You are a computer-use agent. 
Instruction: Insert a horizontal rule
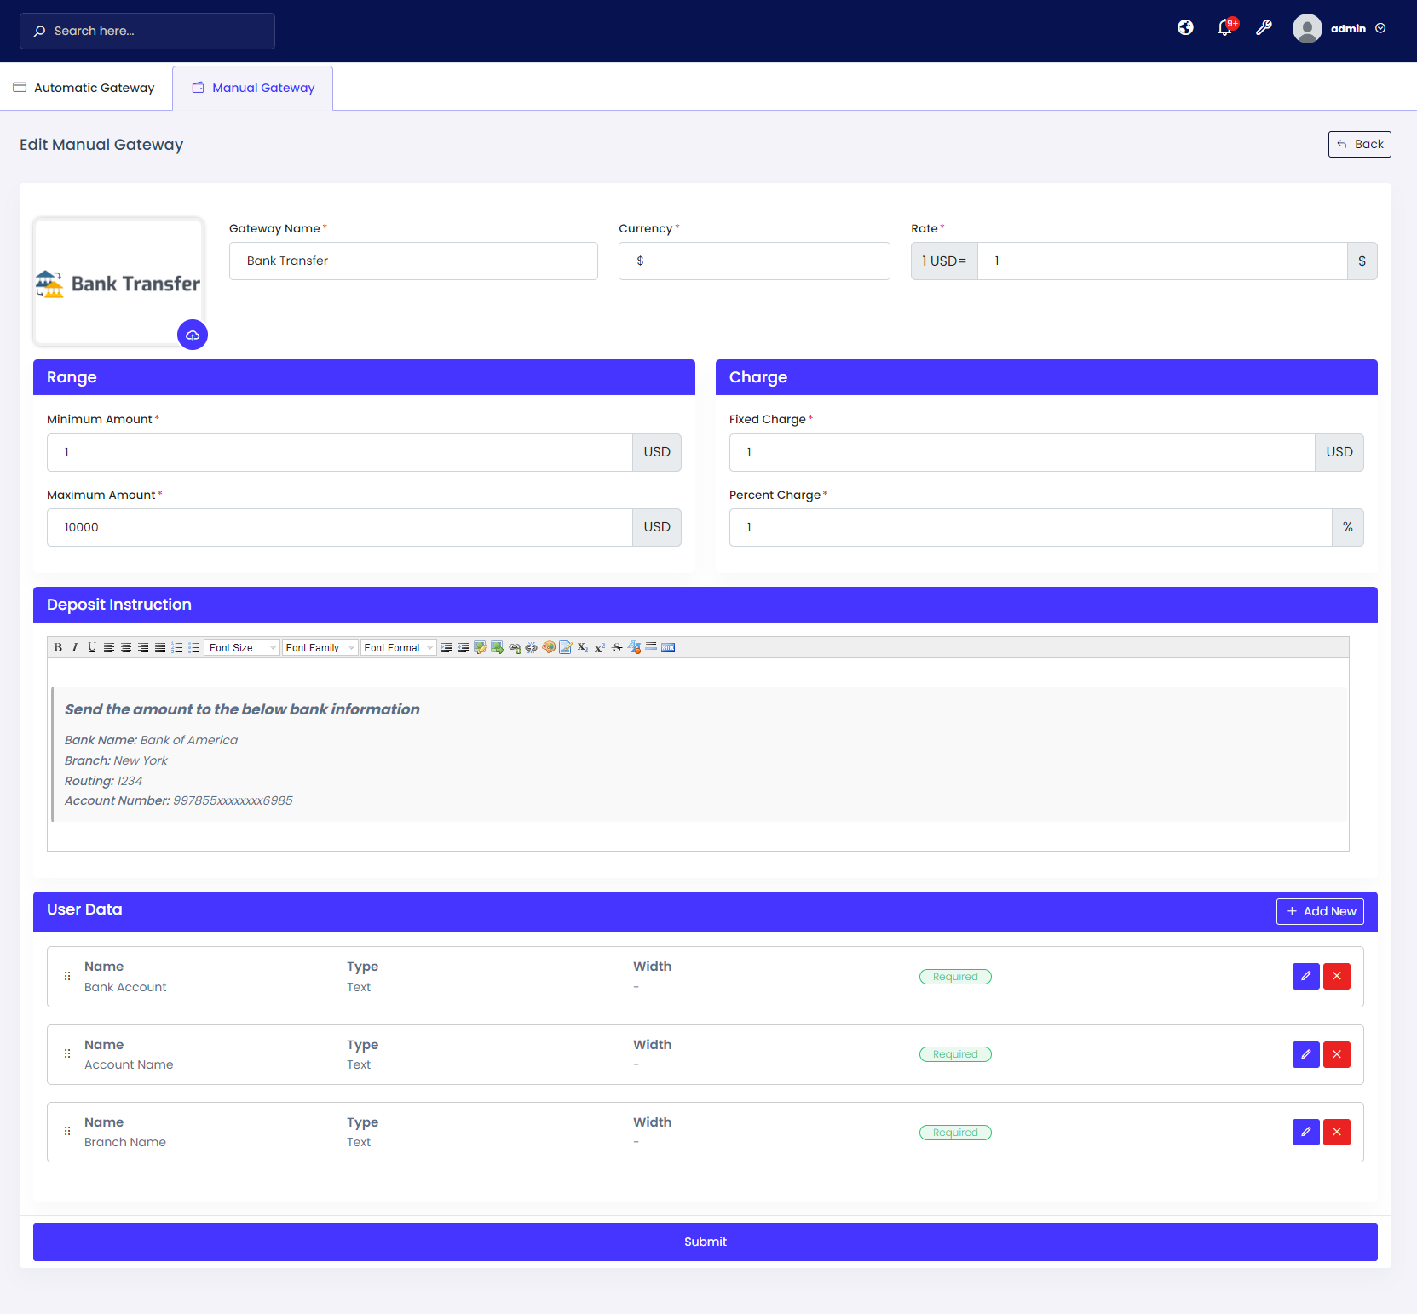(x=651, y=647)
